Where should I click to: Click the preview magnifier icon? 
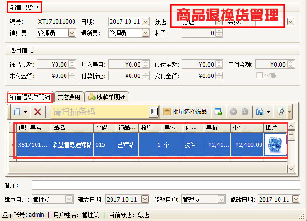click(280, 112)
